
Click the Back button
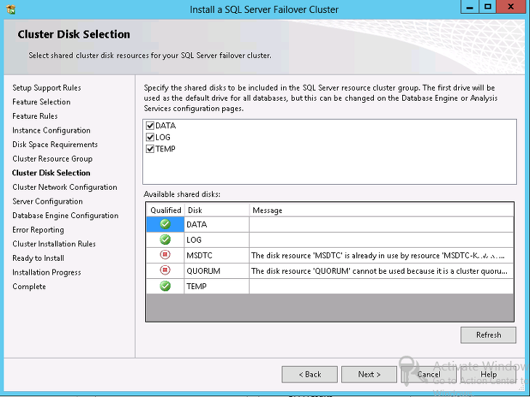coord(309,375)
